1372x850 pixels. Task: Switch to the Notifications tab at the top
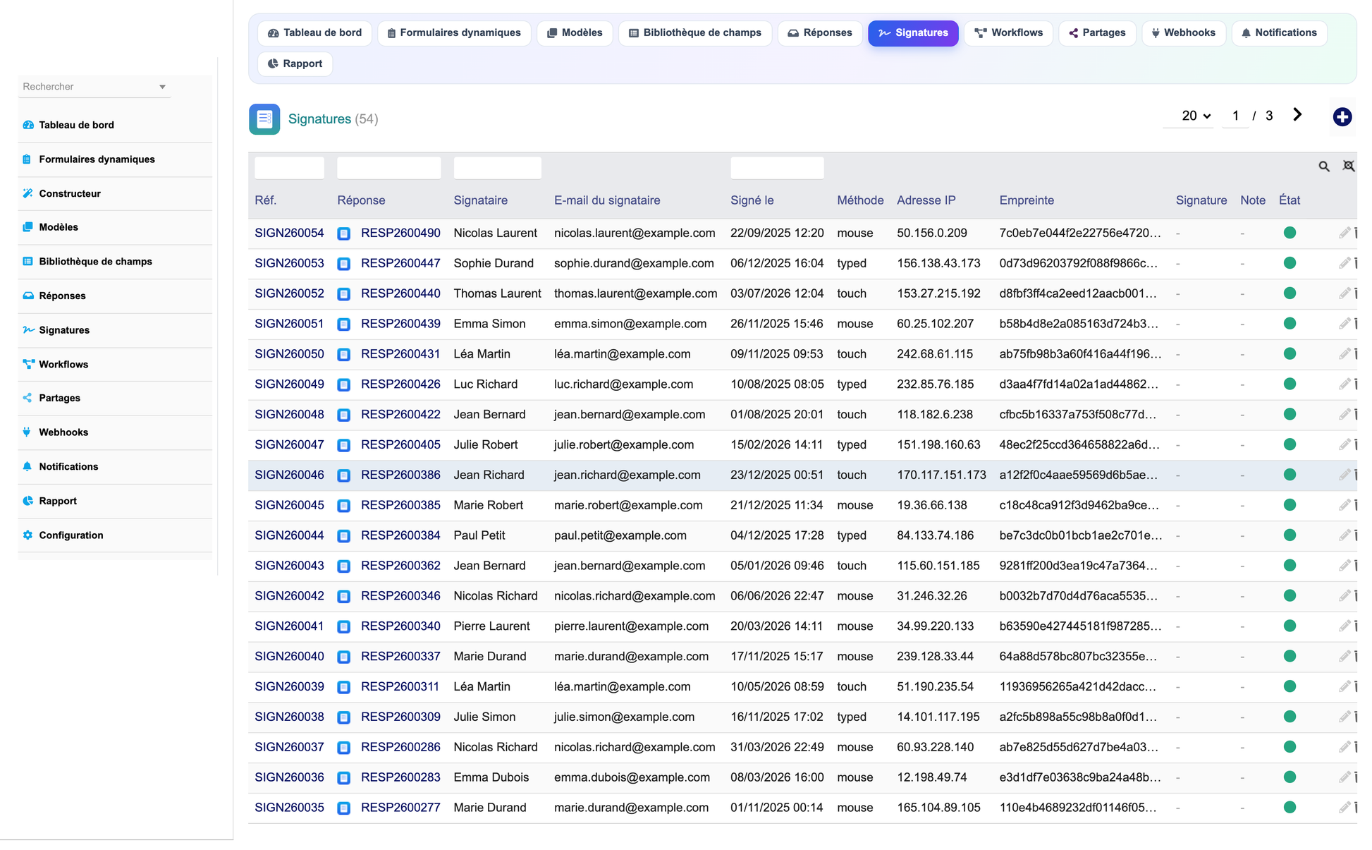tap(1279, 33)
